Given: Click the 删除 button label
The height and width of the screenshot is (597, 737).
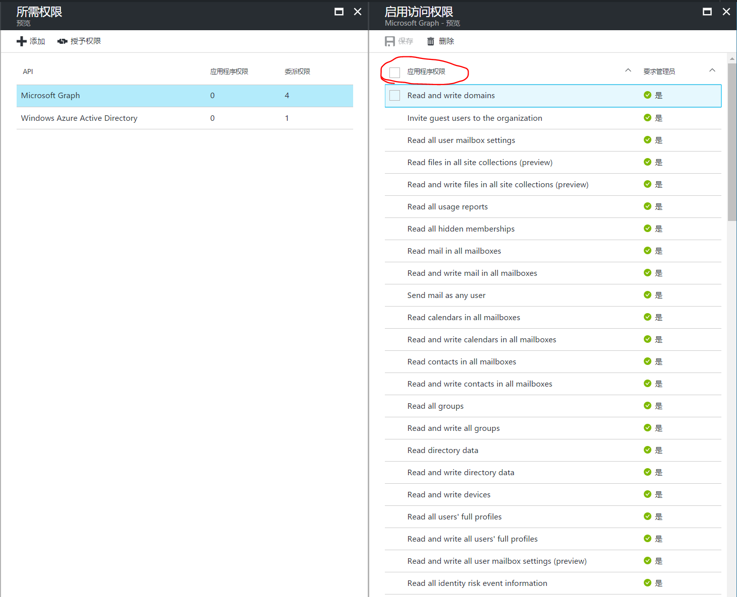Looking at the screenshot, I should (x=446, y=41).
